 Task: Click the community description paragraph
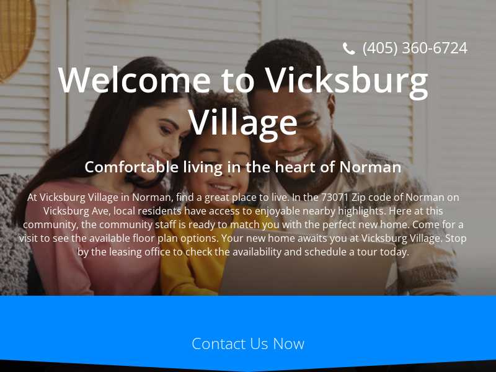[243, 224]
